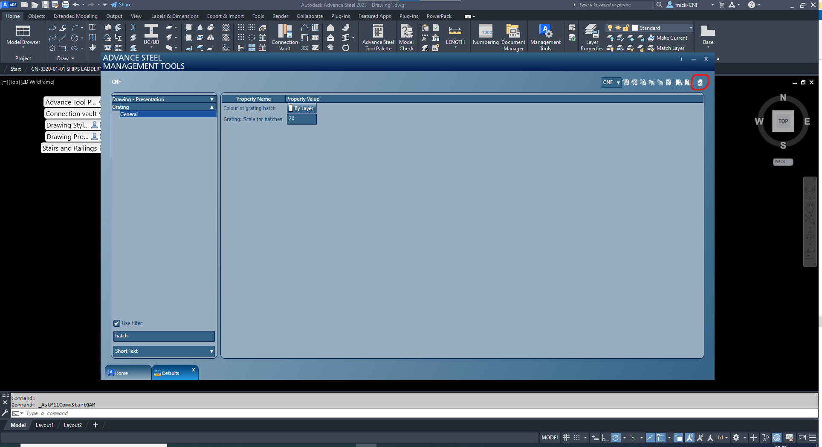Viewport: 822px width, 447px height.
Task: Switch to the Extended Modeling ribbon tab
Action: click(x=75, y=16)
